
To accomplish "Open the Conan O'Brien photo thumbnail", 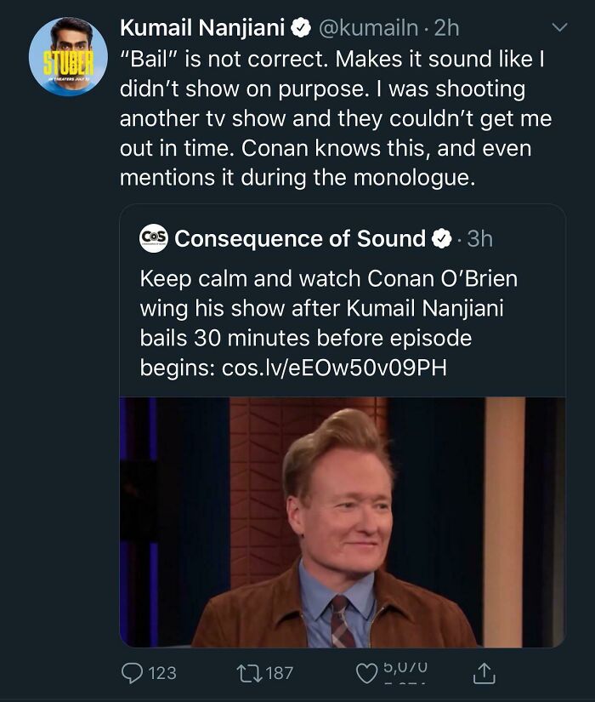I will click(x=342, y=521).
